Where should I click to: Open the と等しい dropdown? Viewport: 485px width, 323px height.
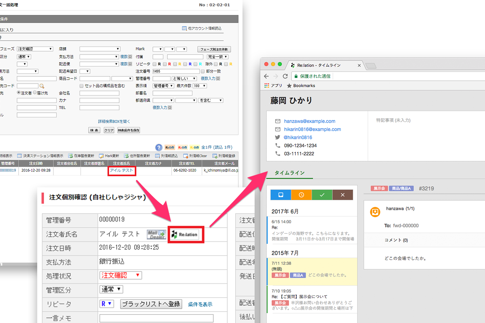click(x=185, y=78)
